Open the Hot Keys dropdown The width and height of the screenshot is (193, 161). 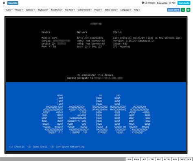click(70, 10)
